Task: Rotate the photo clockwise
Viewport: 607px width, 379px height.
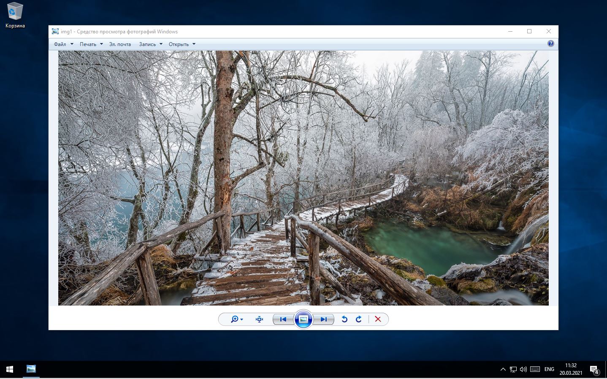Action: pyautogui.click(x=359, y=319)
